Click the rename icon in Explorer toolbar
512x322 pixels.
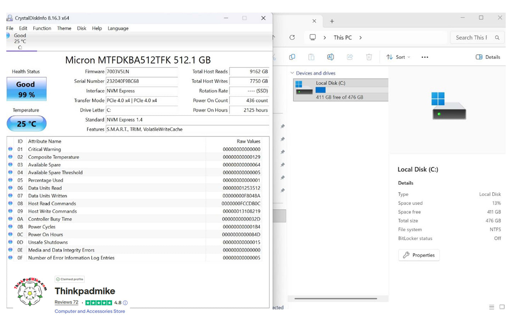click(330, 57)
